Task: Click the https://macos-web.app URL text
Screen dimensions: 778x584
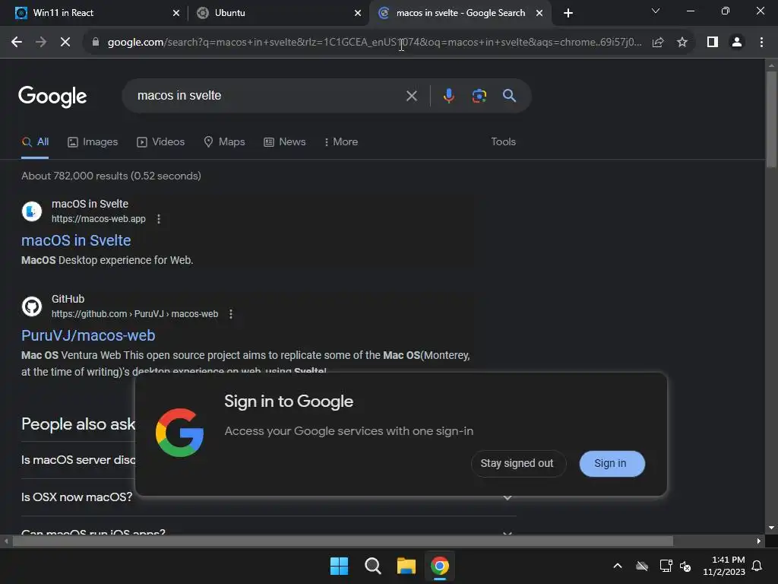Action: pos(99,219)
